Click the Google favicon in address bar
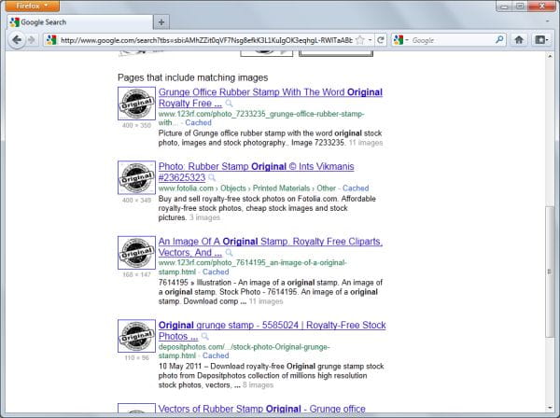Screen dimensions: 560x418 (x=51, y=40)
